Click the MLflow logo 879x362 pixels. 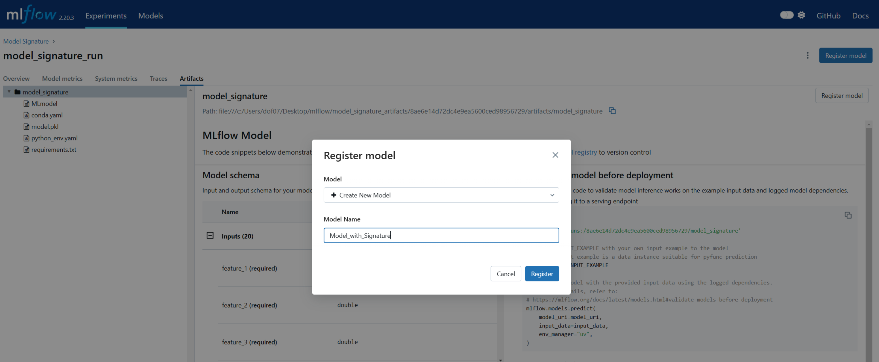31,14
